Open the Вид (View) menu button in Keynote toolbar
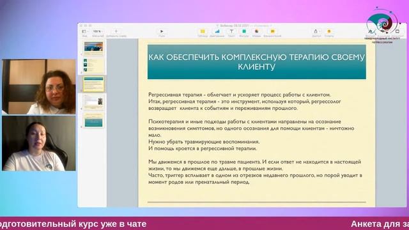Screen dimensions: 409x230 pyautogui.click(x=85, y=31)
